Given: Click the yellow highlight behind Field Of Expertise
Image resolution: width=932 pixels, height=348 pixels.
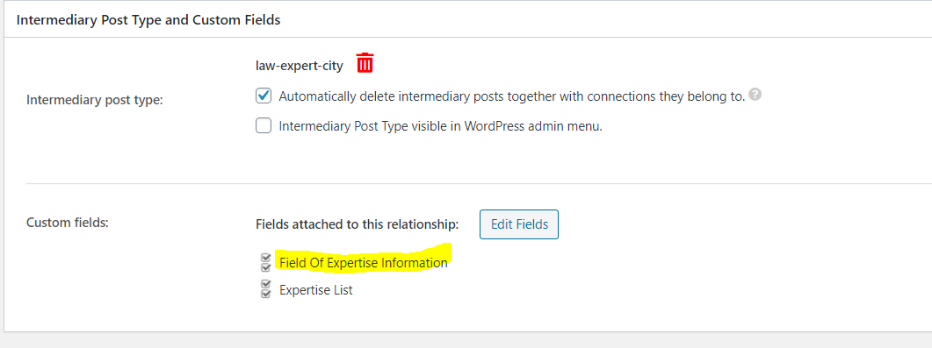Looking at the screenshot, I should point(363,261).
